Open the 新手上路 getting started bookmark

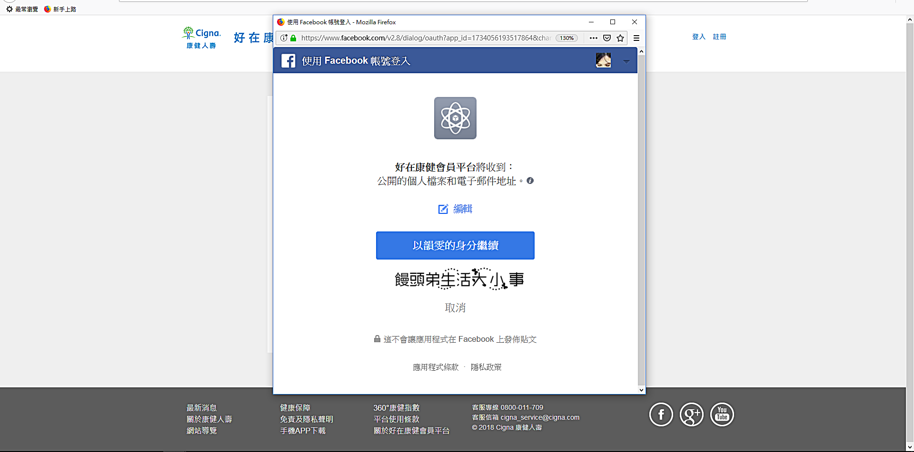click(x=60, y=9)
